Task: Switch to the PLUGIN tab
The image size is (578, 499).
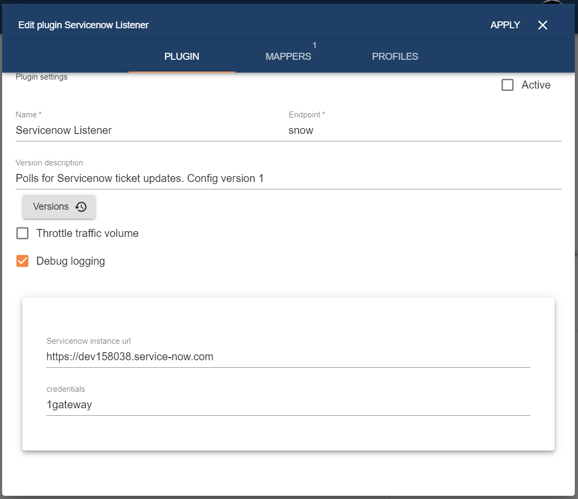Action: tap(182, 57)
